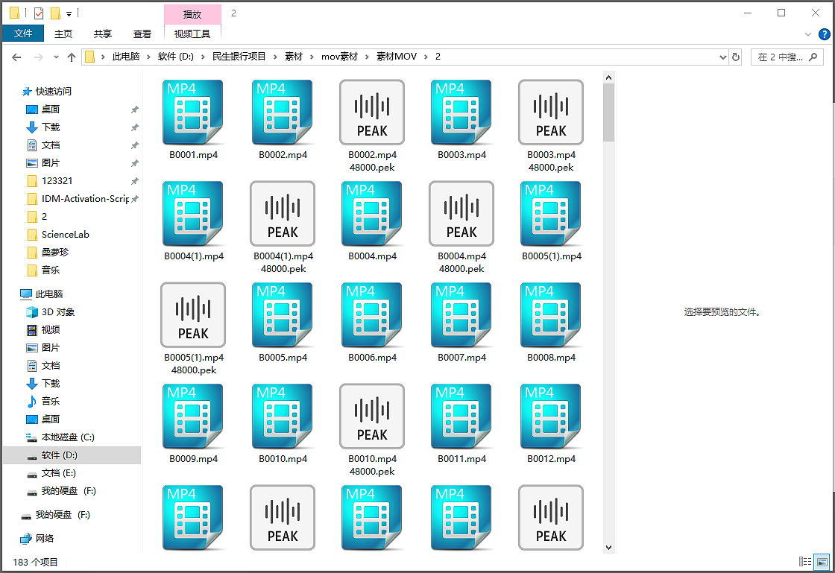
Task: Open Explorer help button
Action: [824, 34]
